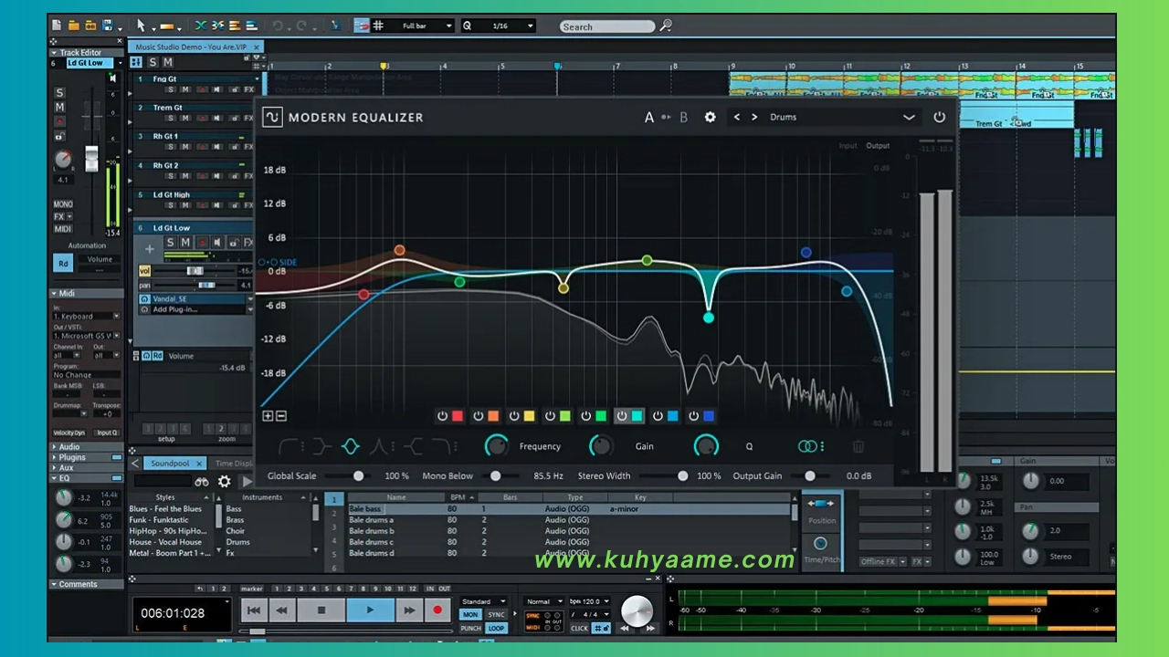
Task: Click the play transport button
Action: click(370, 610)
